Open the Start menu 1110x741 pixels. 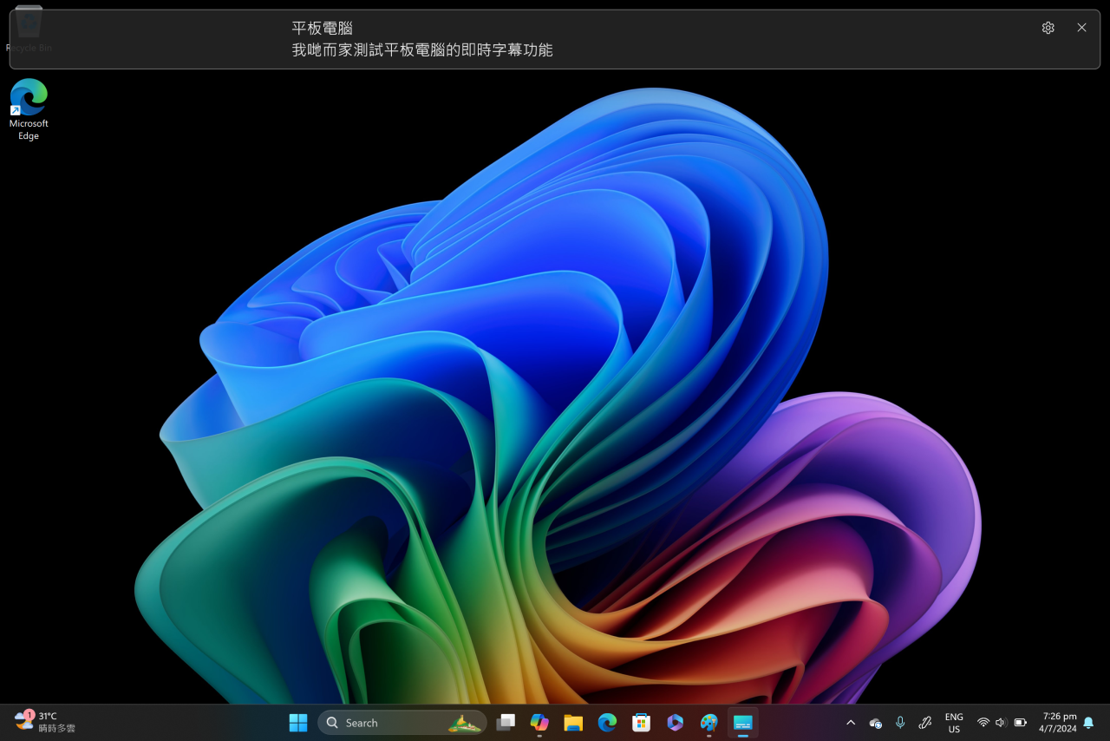pyautogui.click(x=297, y=722)
